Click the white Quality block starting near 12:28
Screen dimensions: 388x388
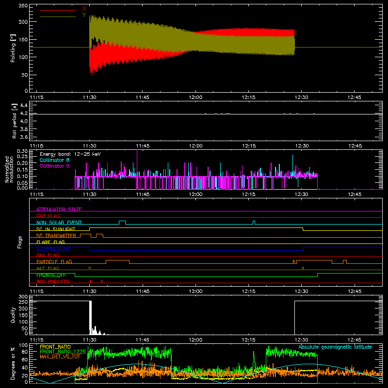pyautogui.click(x=338, y=318)
